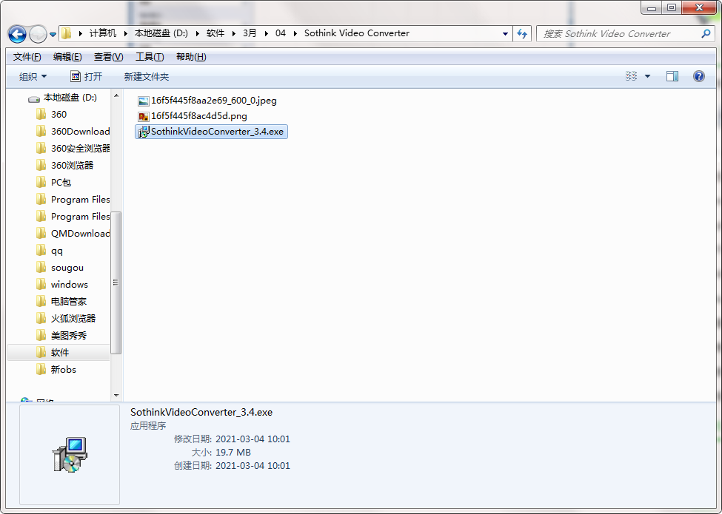
Task: Click Sothink Video Converter in the breadcrumb
Action: pyautogui.click(x=357, y=33)
